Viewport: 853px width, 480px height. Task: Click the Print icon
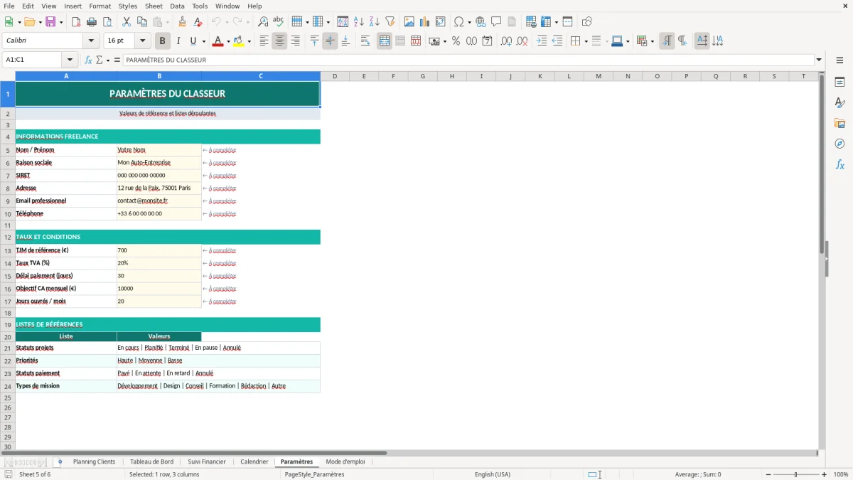[92, 22]
